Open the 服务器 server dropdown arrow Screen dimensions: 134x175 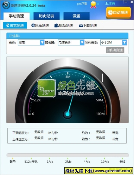tap(82, 42)
